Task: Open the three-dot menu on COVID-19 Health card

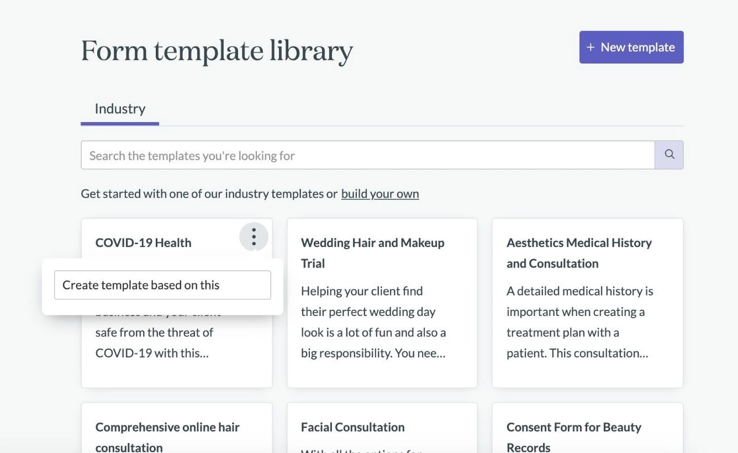Action: tap(254, 237)
